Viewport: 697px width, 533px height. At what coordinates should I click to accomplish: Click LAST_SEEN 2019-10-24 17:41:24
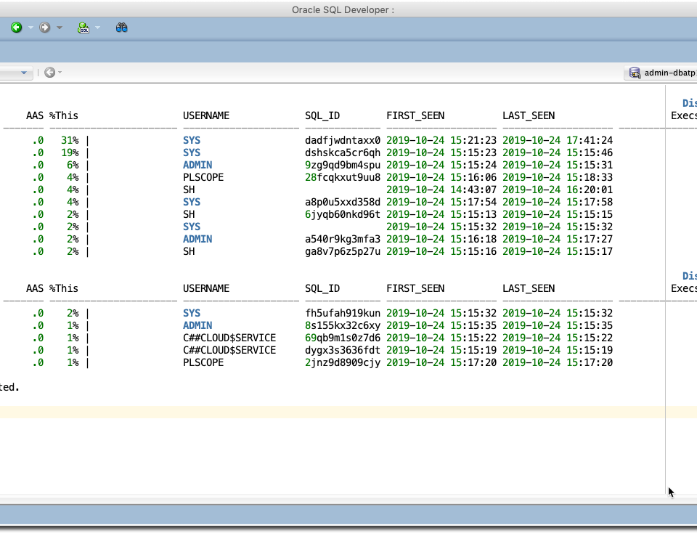(x=558, y=140)
